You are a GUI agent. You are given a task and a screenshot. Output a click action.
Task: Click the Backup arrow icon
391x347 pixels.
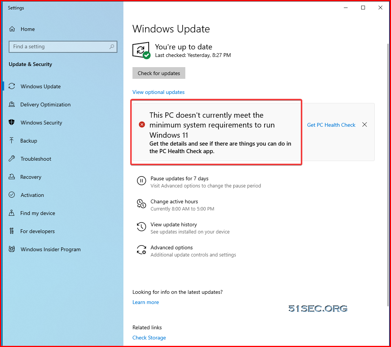click(11, 140)
